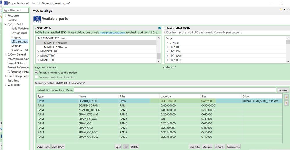This screenshot has width=290, height=150.
Task: Select MCU settings in the sidebar
Action: point(19,41)
